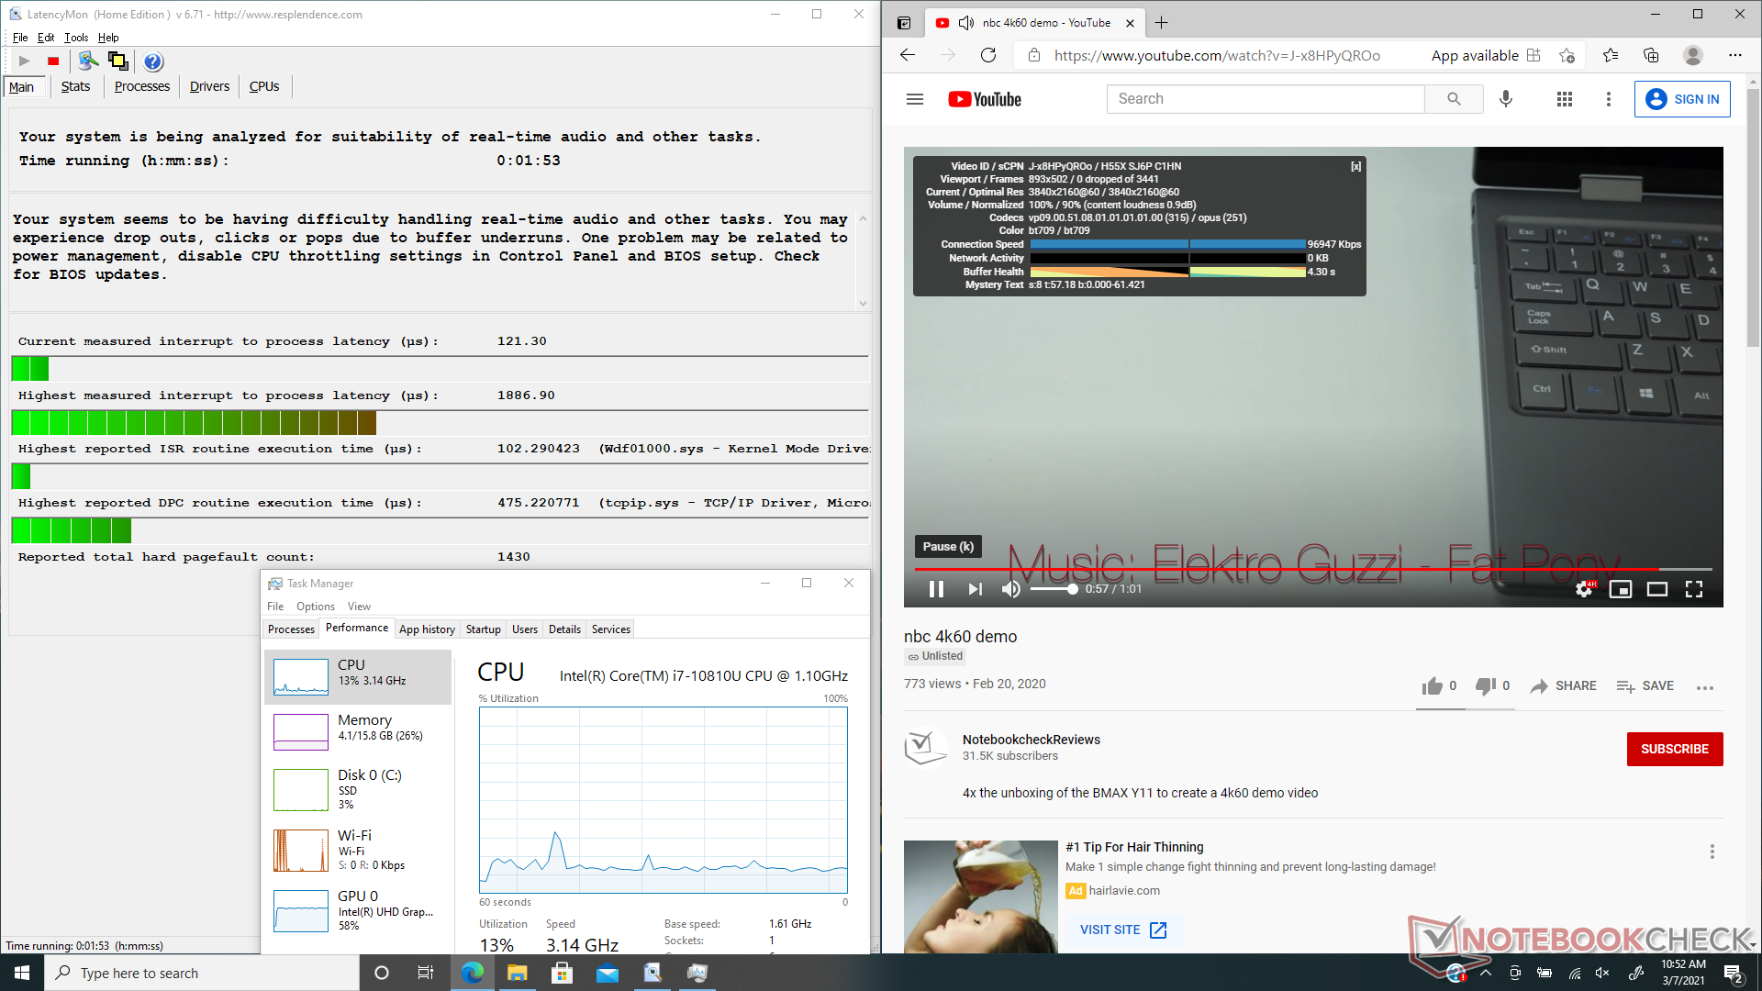Open Windows notification center

pos(1734,973)
